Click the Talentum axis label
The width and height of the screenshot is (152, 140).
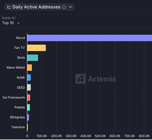click(x=18, y=127)
